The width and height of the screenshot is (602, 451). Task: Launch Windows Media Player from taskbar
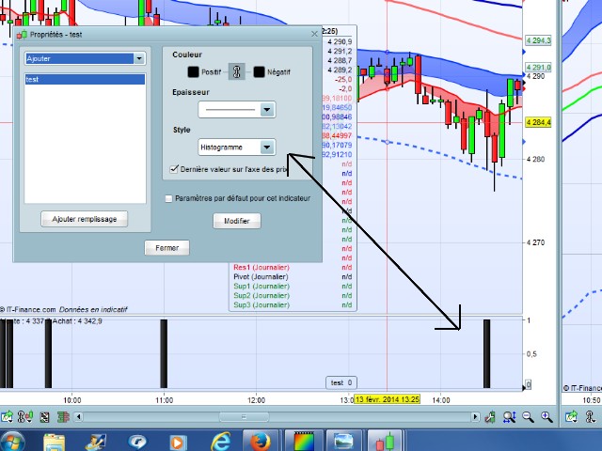coord(178,443)
